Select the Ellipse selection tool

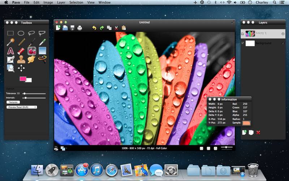21,33
